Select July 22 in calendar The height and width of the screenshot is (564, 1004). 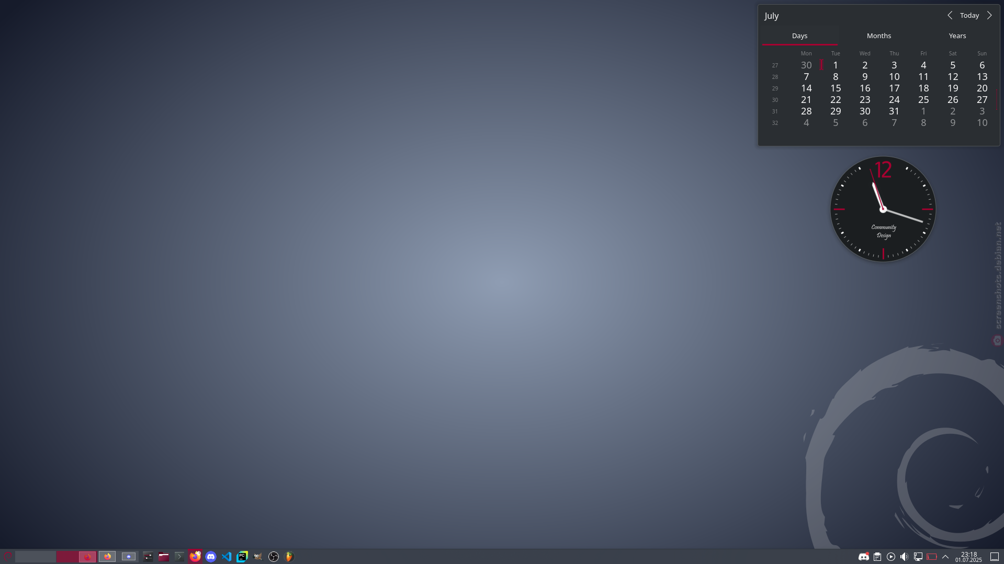(836, 100)
